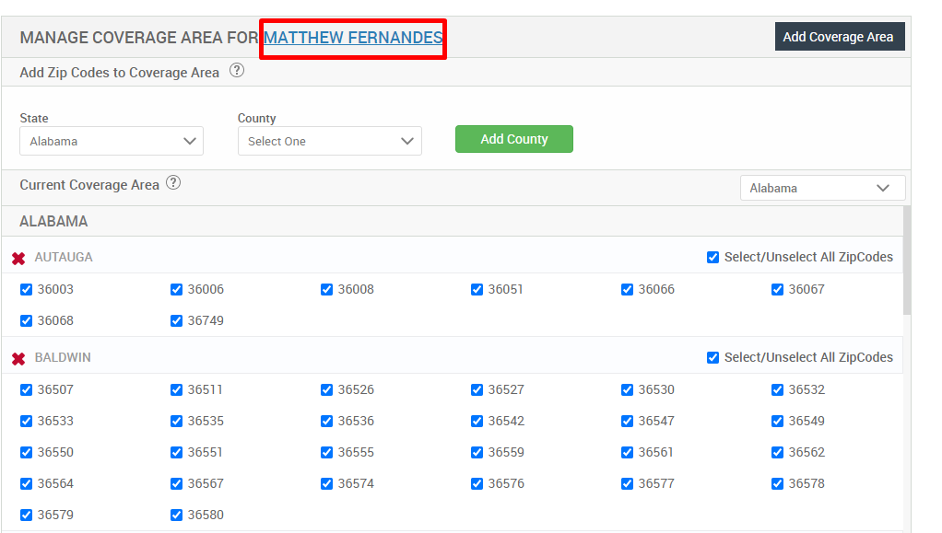
Task: Uncheck zip code 36067
Action: 777,288
